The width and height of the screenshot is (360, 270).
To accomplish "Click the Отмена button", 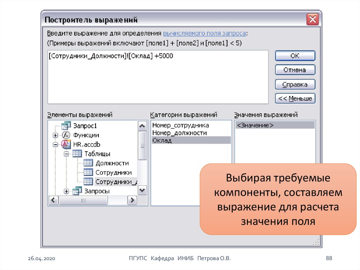I will [295, 70].
